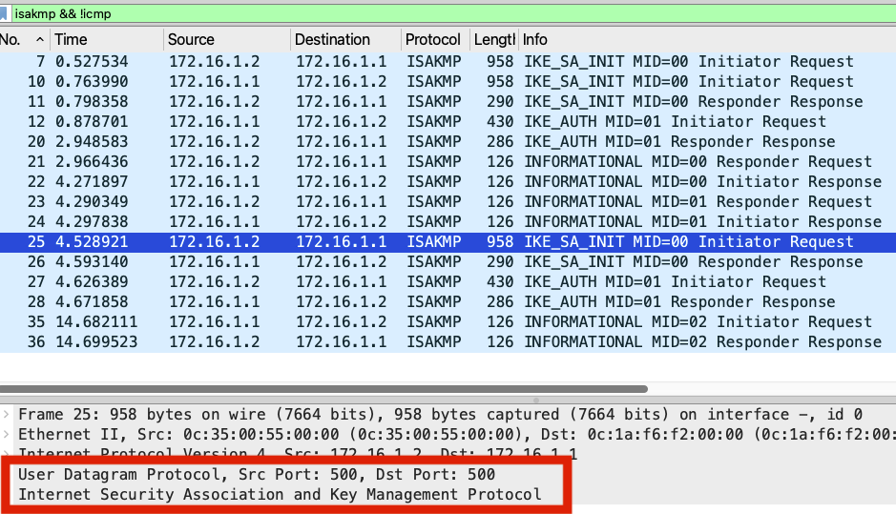
Task: Select packet 26 at time 4.593140
Action: pyautogui.click(x=448, y=262)
